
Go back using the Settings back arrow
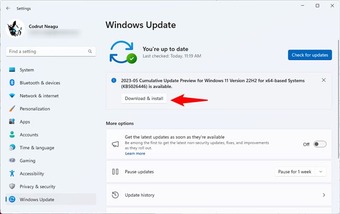point(8,8)
